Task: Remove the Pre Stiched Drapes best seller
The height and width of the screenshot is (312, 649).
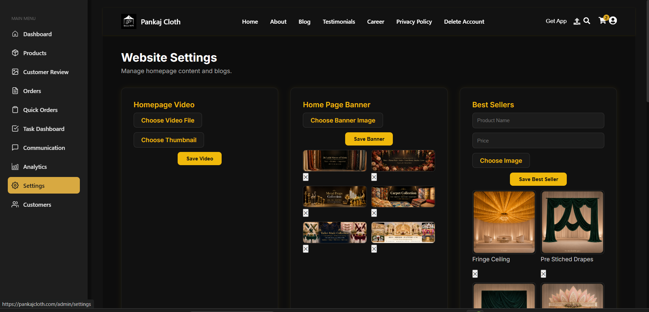Action: point(543,274)
